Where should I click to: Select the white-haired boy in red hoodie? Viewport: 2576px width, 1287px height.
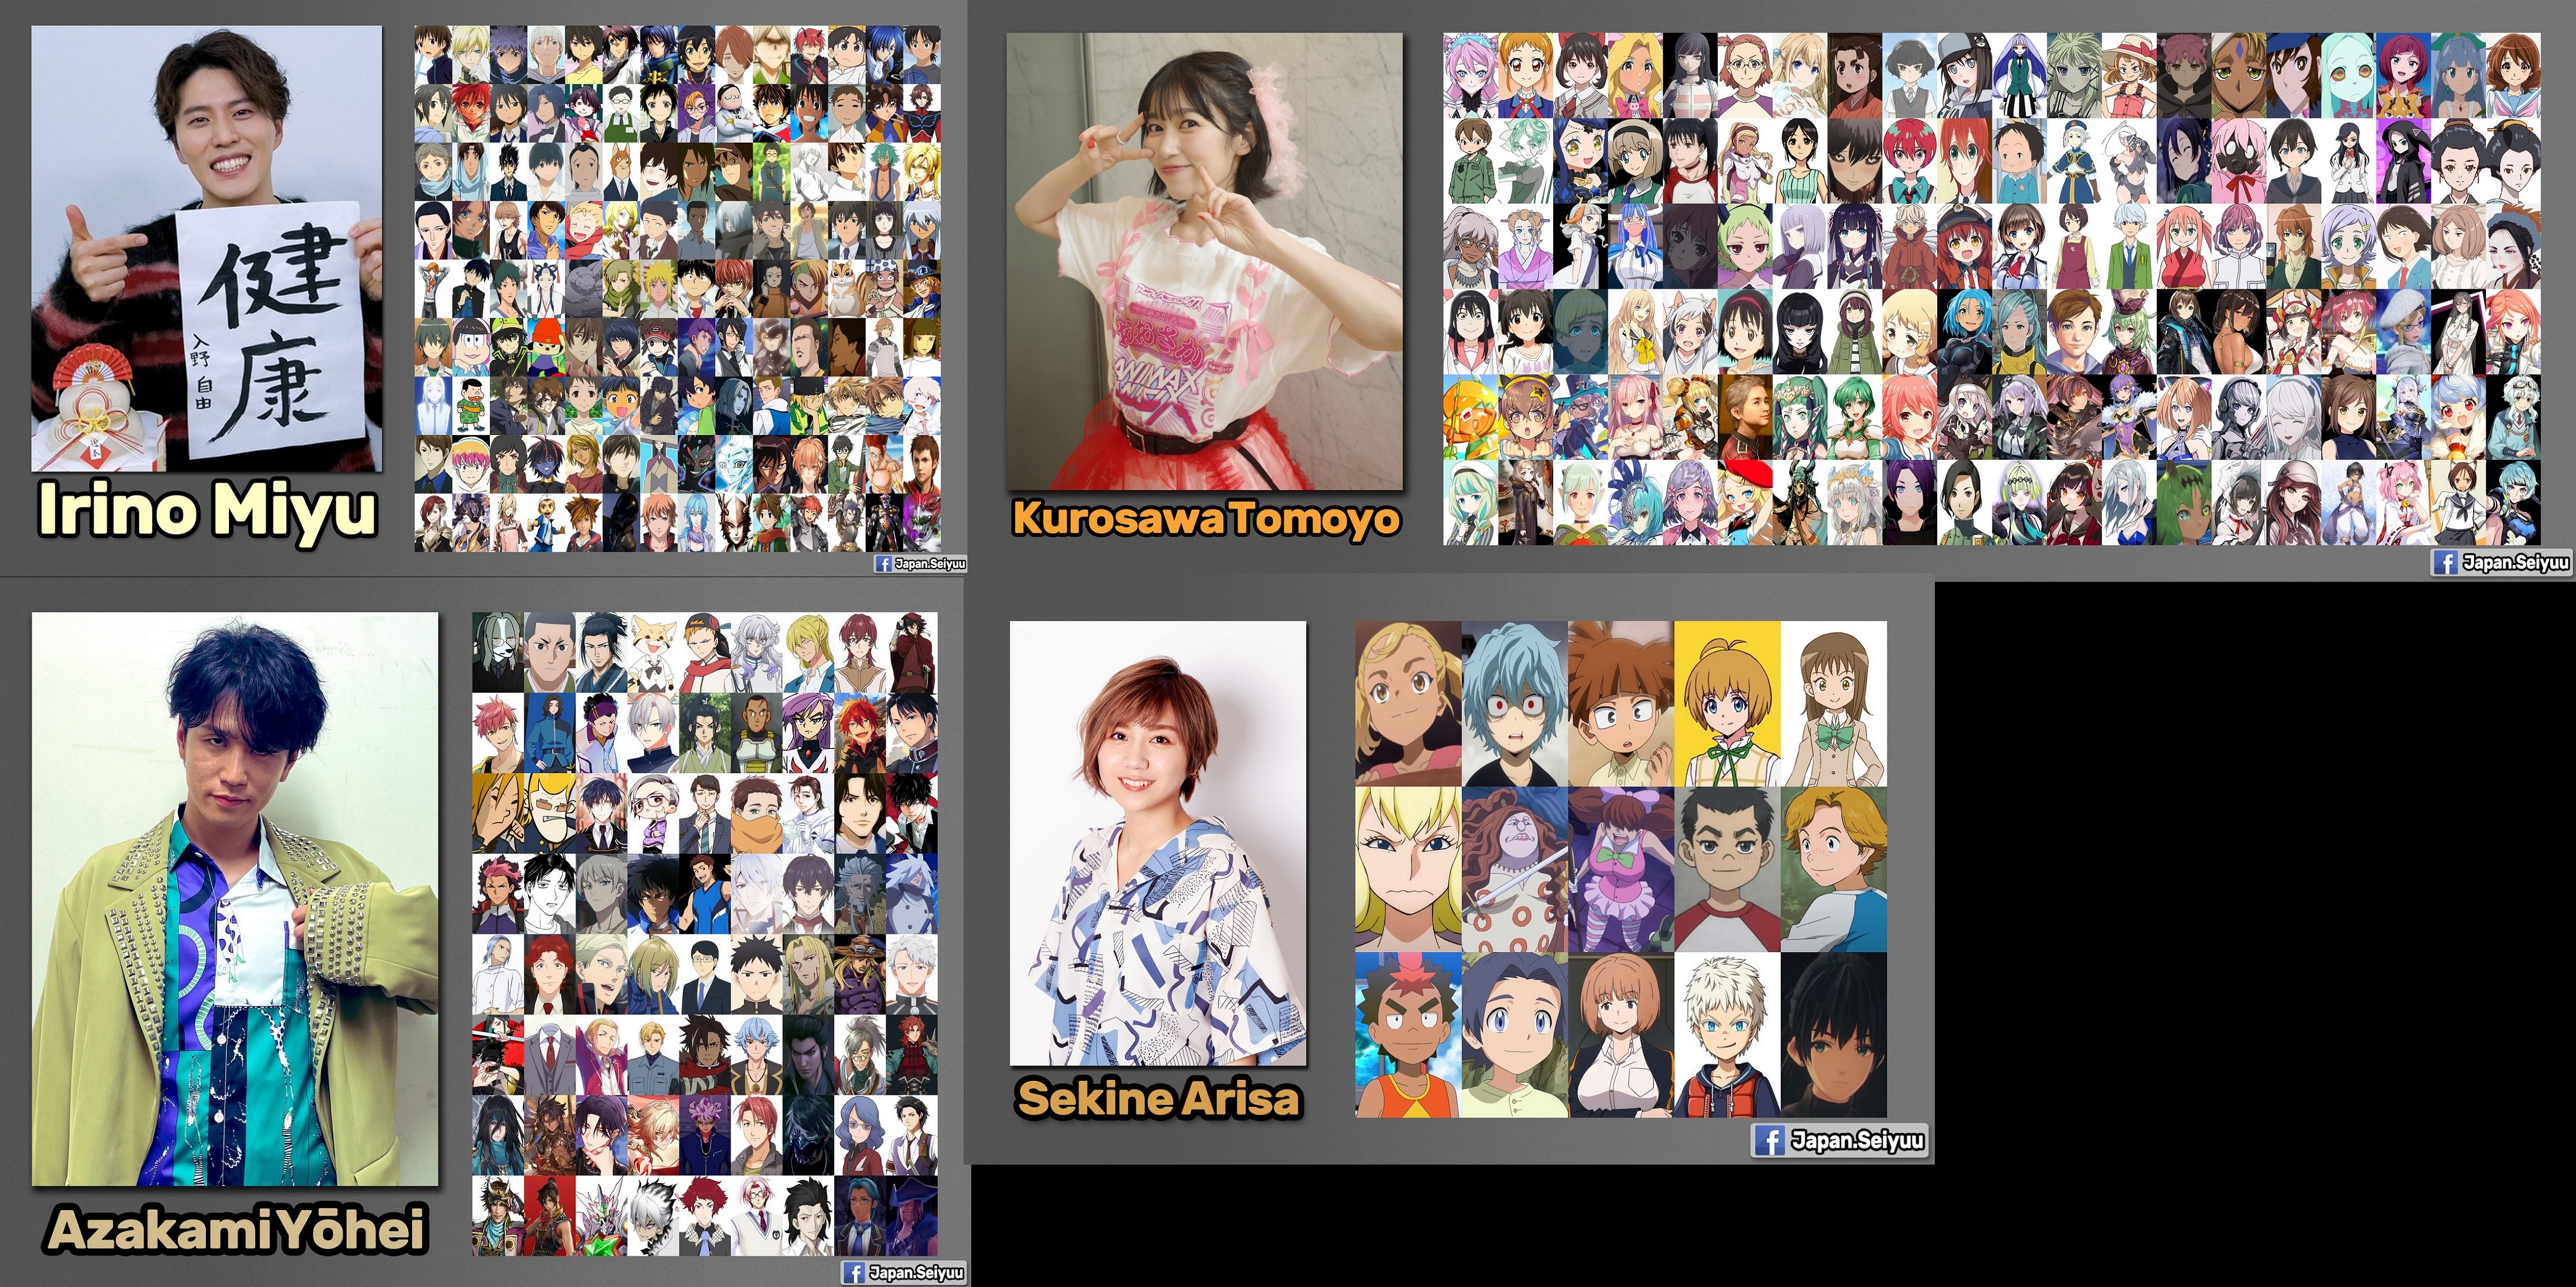point(1727,1035)
